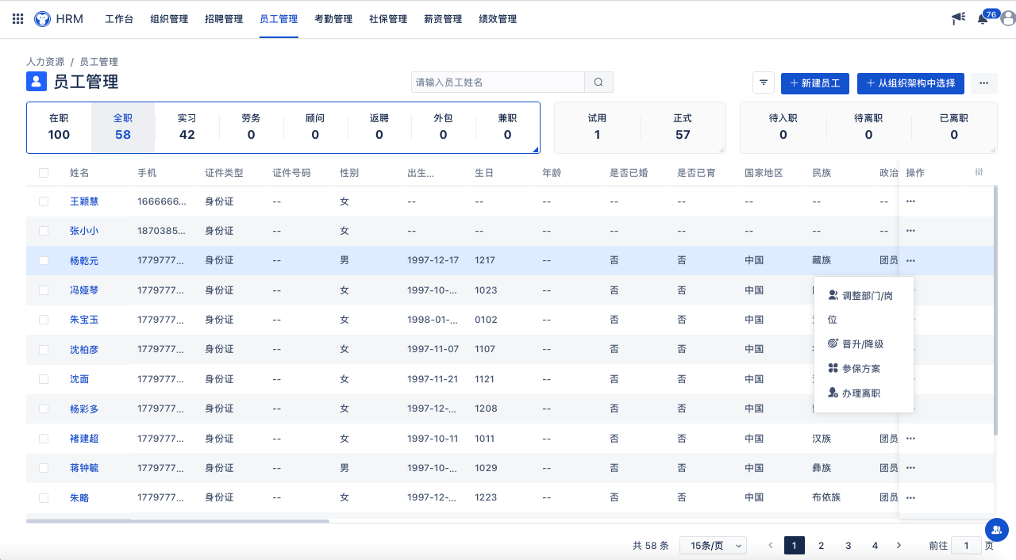This screenshot has height=560, width=1016.
Task: Go to page 3
Action: coord(849,546)
